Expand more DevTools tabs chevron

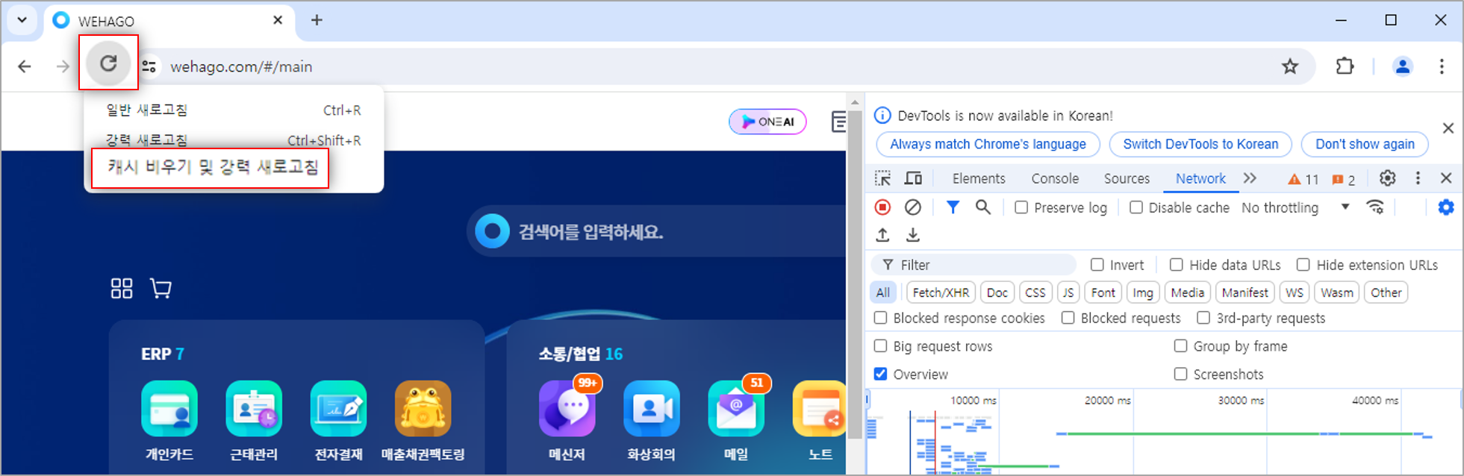pos(1250,178)
